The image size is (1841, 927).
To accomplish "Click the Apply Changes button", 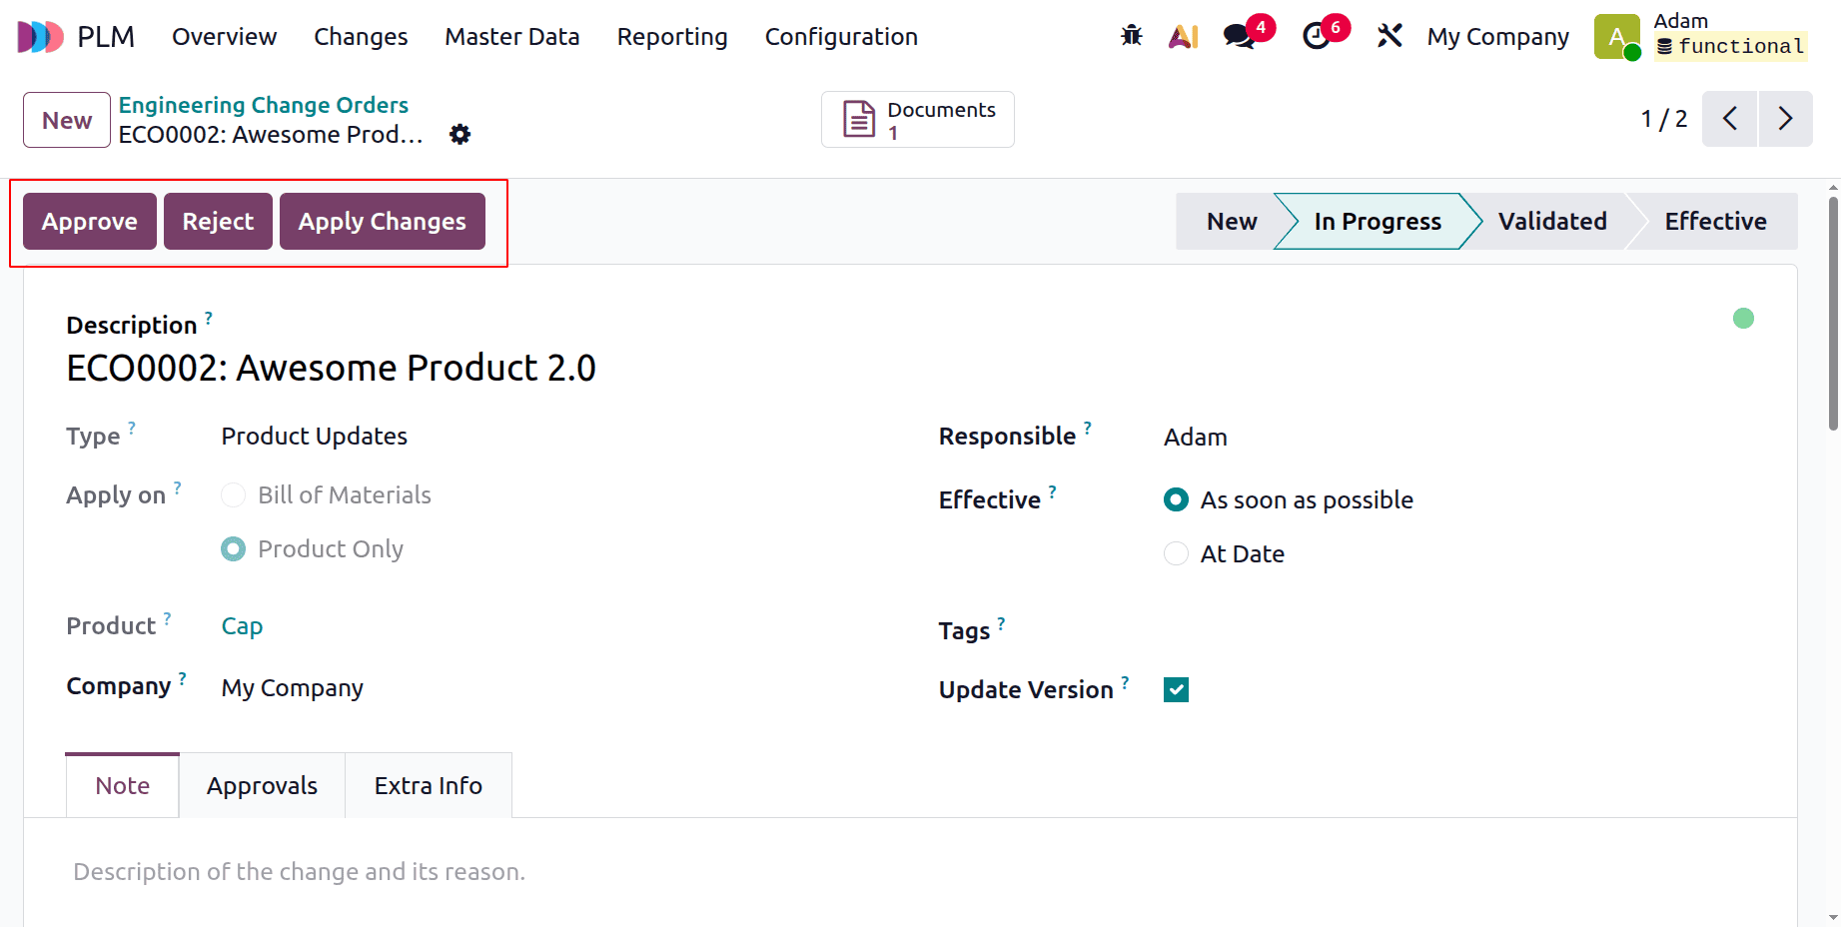I will pos(383,221).
